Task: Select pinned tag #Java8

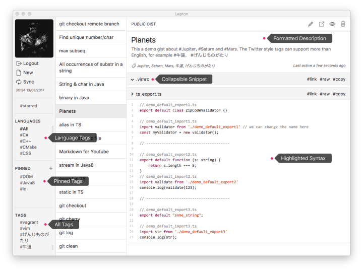Action: [27, 183]
